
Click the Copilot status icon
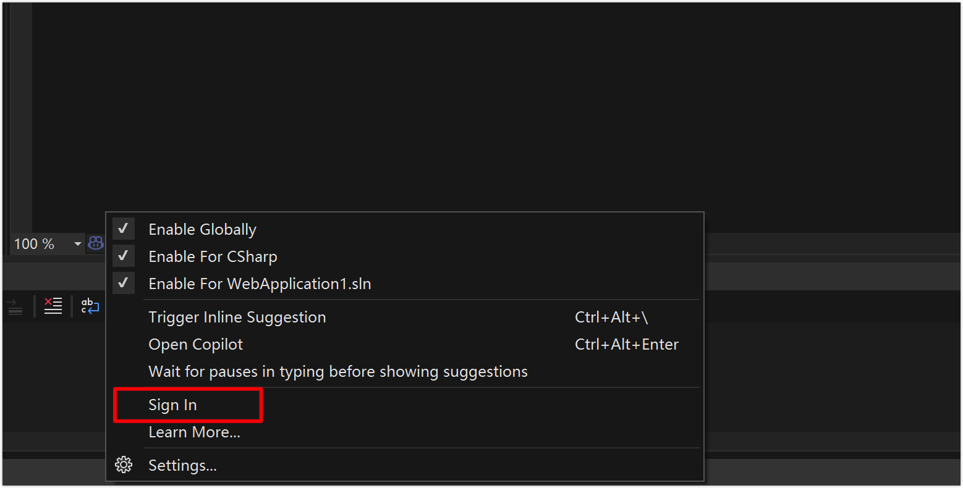(x=96, y=243)
